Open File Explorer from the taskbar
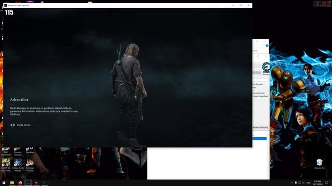Screen dimensions: 332x186 (12, 182)
